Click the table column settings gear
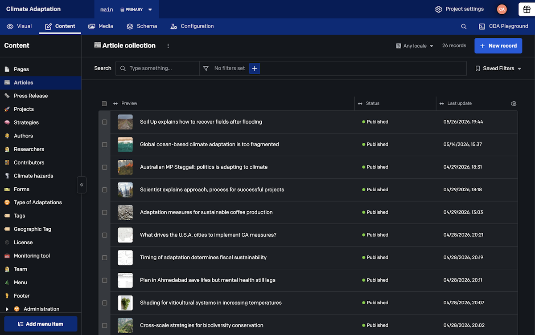 pos(514,104)
